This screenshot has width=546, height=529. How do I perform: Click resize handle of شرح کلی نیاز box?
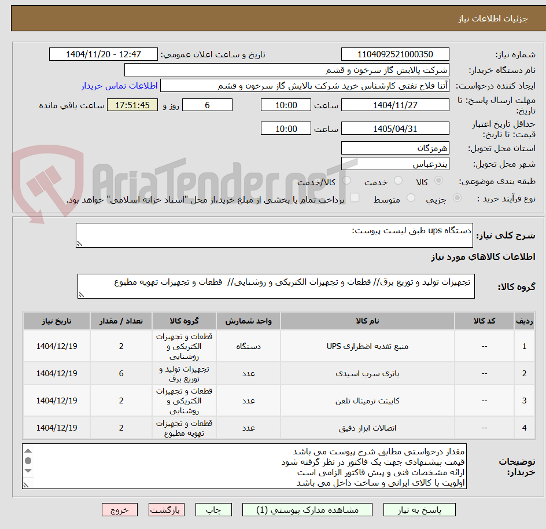[79, 244]
